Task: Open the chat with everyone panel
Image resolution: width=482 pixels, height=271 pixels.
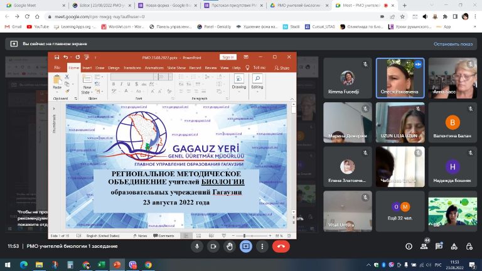Action: click(x=439, y=247)
